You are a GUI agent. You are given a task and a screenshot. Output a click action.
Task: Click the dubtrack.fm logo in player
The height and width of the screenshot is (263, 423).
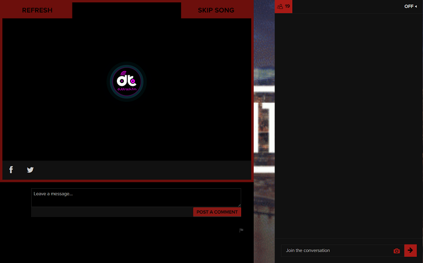tap(127, 82)
